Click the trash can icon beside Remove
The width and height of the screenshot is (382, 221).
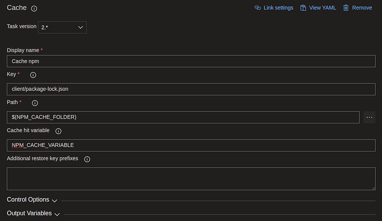[x=346, y=8]
